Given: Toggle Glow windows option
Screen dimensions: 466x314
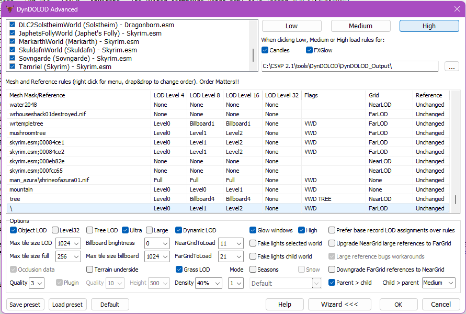Looking at the screenshot, I should click(x=253, y=230).
